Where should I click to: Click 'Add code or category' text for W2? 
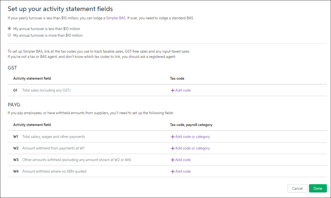pyautogui.click(x=193, y=148)
